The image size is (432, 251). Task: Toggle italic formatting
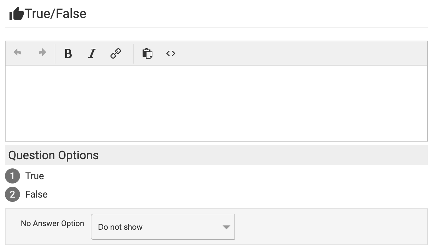pos(92,53)
